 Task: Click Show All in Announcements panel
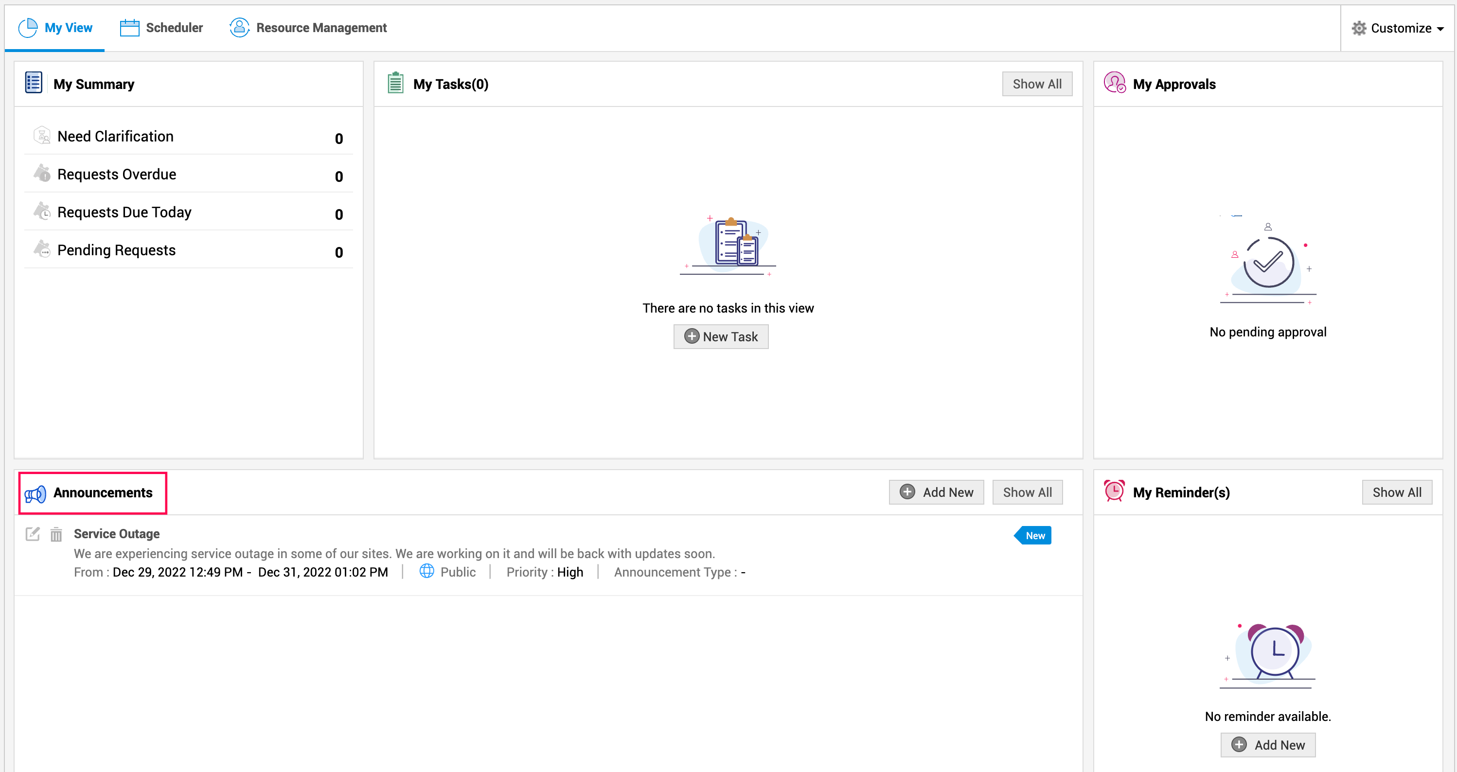tap(1027, 492)
